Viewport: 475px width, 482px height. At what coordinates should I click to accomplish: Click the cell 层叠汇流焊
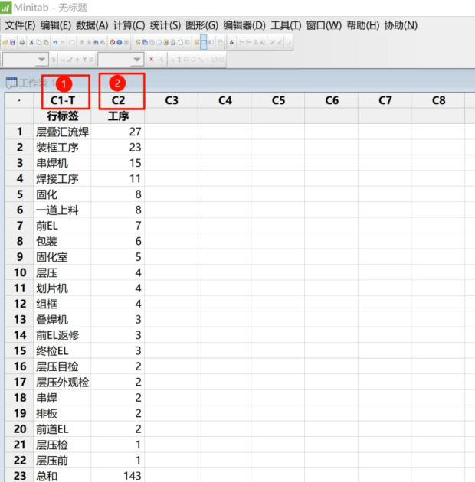(63, 132)
